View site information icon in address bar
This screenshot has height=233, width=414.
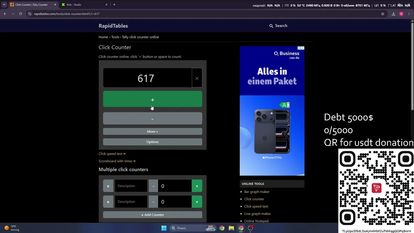point(29,14)
